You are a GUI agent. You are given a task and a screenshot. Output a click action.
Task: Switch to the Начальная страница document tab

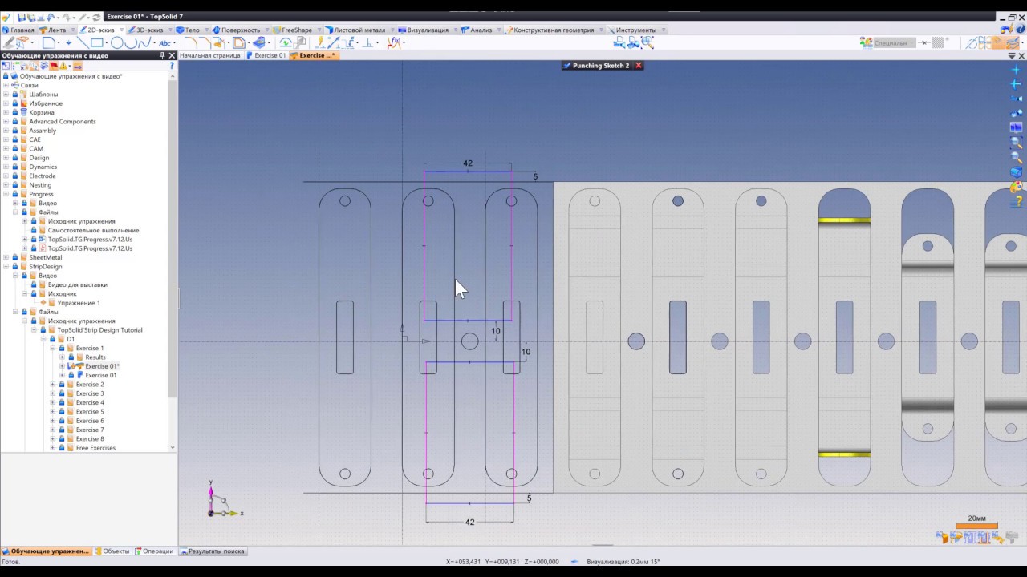209,55
